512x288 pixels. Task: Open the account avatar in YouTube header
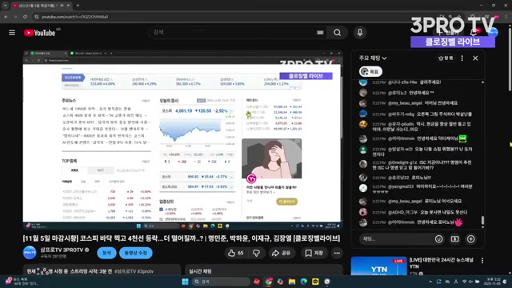[x=493, y=32]
